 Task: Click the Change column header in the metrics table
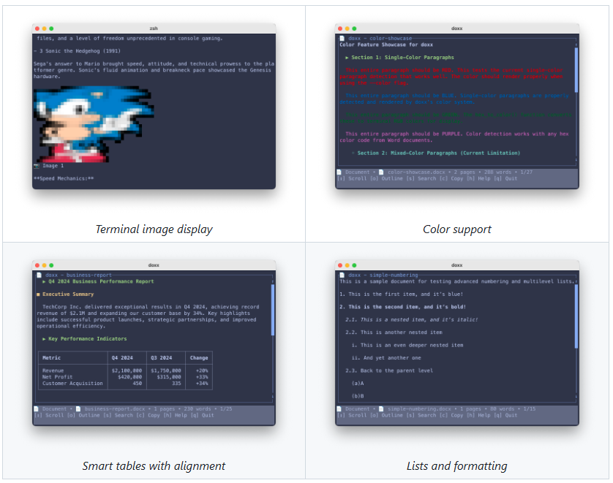198,358
